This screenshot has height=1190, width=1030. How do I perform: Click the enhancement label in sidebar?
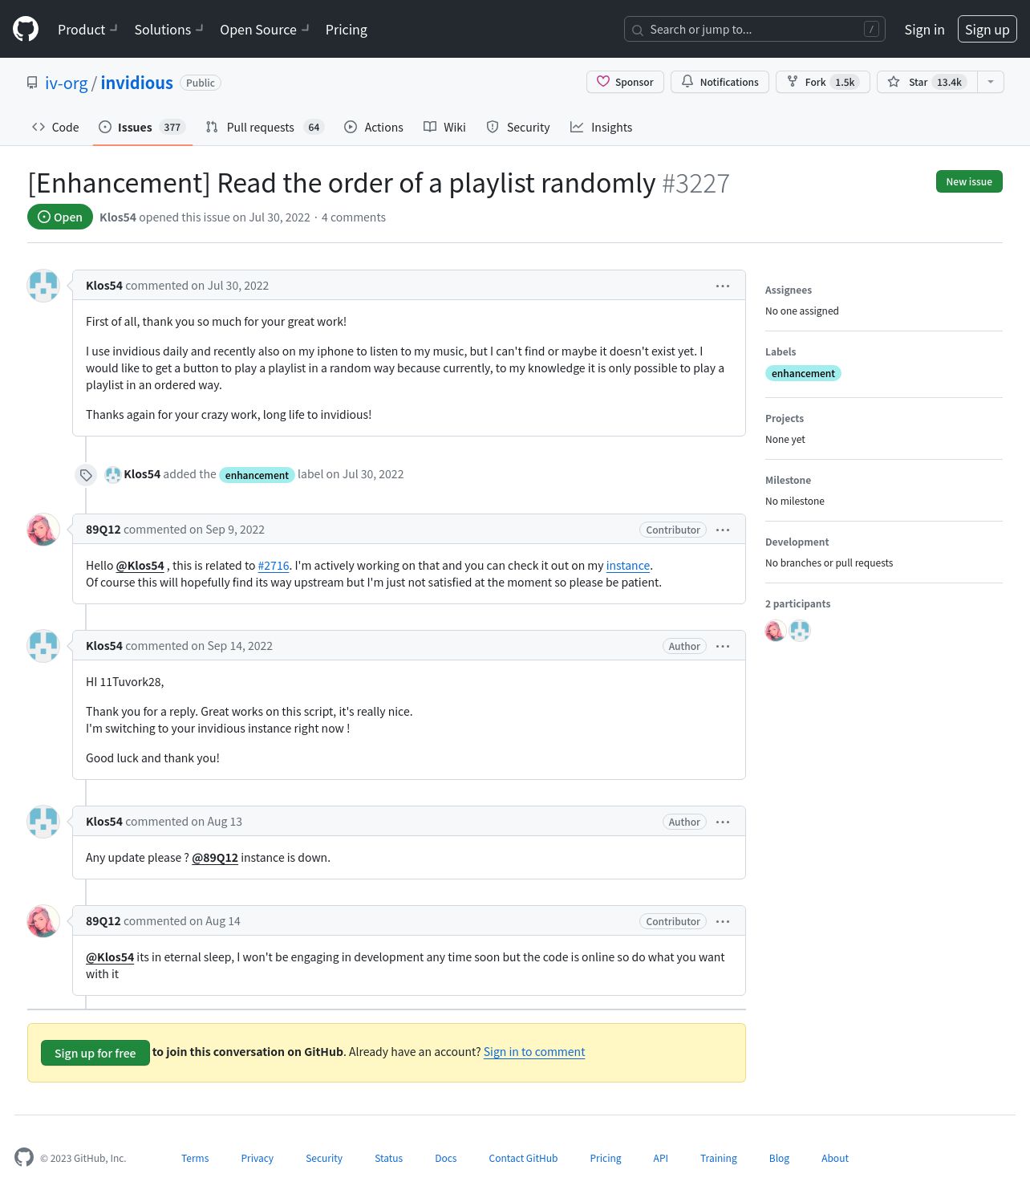click(803, 373)
